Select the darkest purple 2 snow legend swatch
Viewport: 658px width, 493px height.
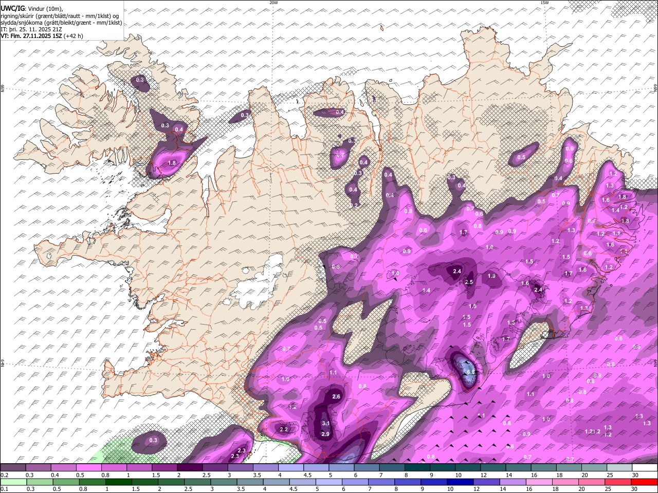tap(190, 468)
